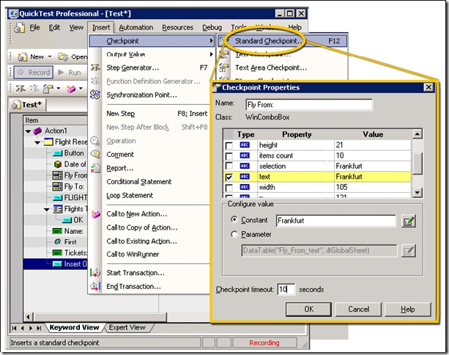Select the Parameter radio button

pos(234,234)
